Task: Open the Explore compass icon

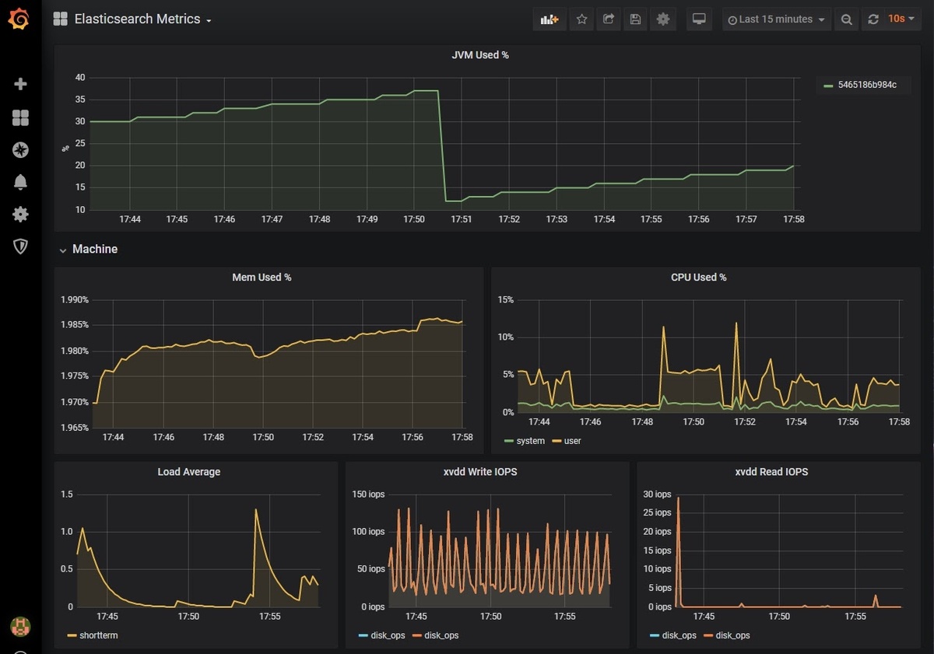Action: click(21, 150)
